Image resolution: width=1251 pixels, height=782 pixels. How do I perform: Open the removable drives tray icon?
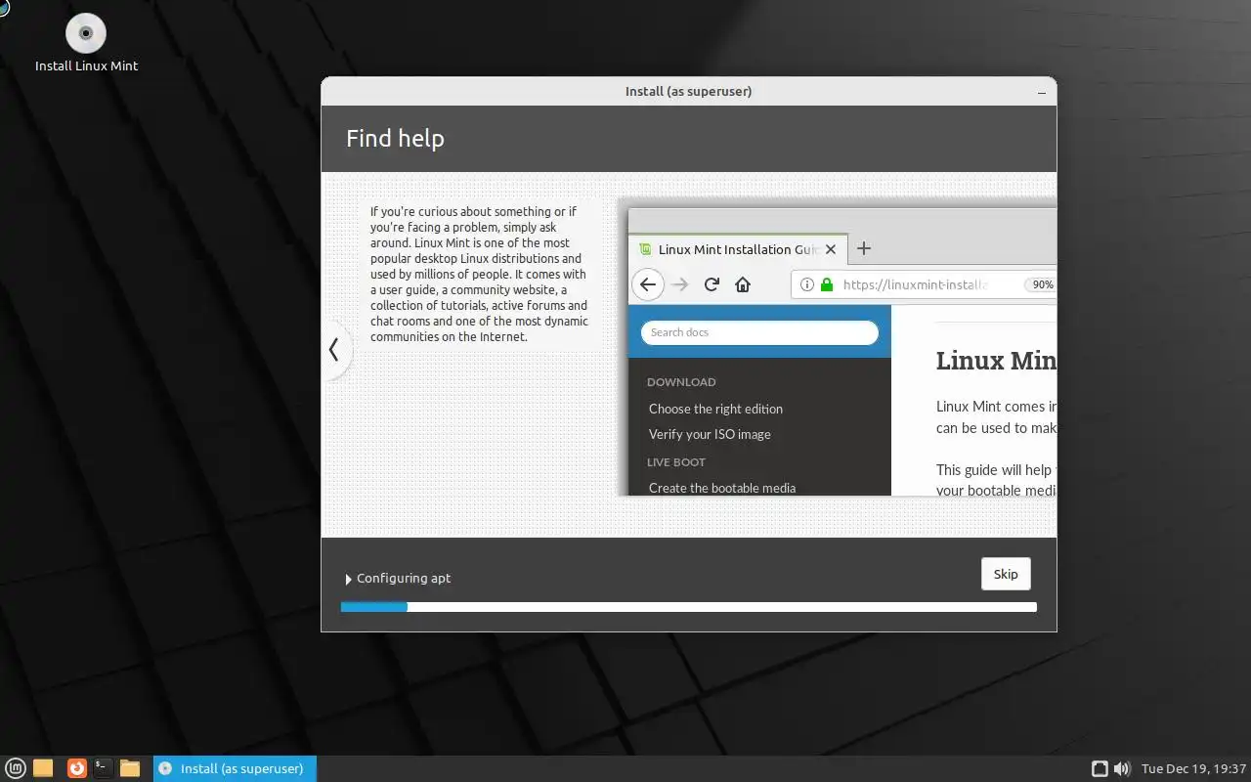(x=1100, y=768)
